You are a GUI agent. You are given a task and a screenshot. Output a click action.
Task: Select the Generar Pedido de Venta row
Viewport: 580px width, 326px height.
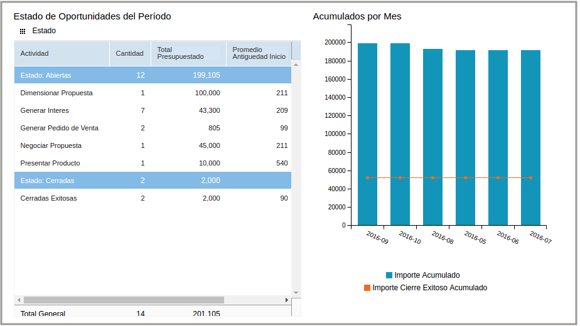(x=59, y=128)
